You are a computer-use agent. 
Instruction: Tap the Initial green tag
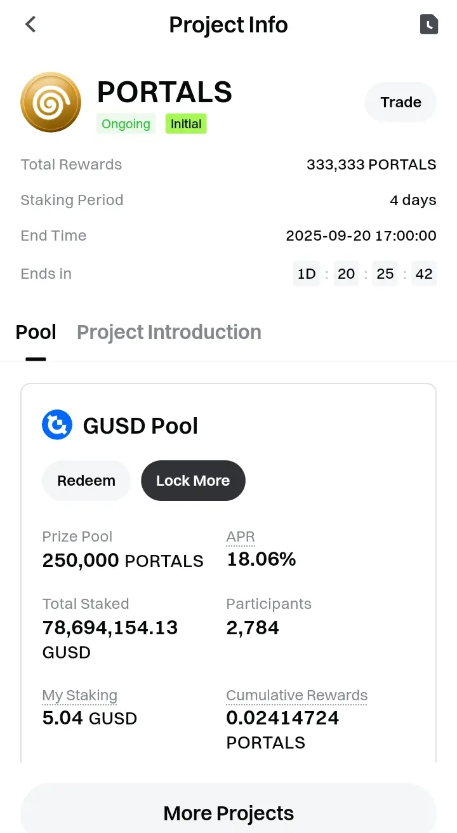click(x=186, y=124)
